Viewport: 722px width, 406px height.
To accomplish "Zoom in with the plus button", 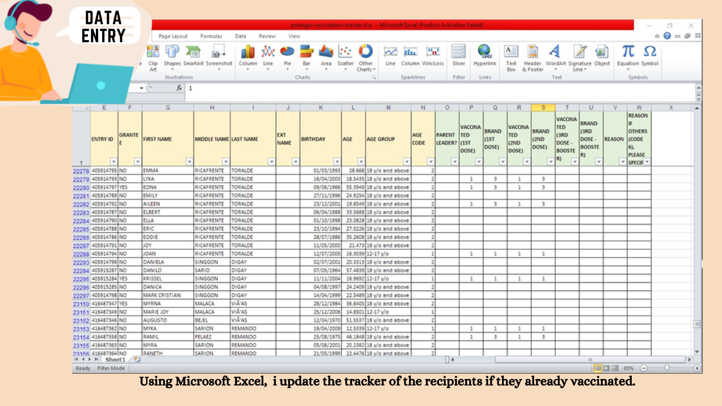I will click(698, 368).
